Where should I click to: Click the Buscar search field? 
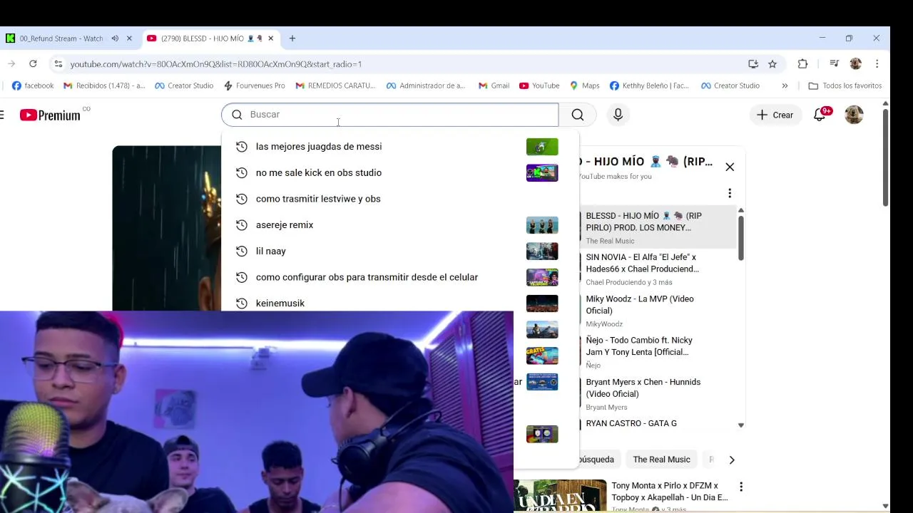[389, 115]
